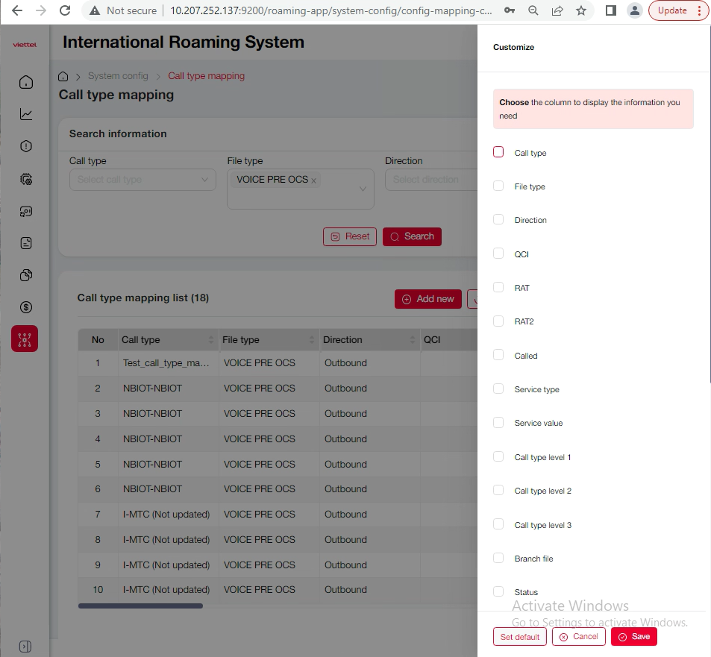
Task: Bookmark this page with star icon
Action: click(x=580, y=10)
